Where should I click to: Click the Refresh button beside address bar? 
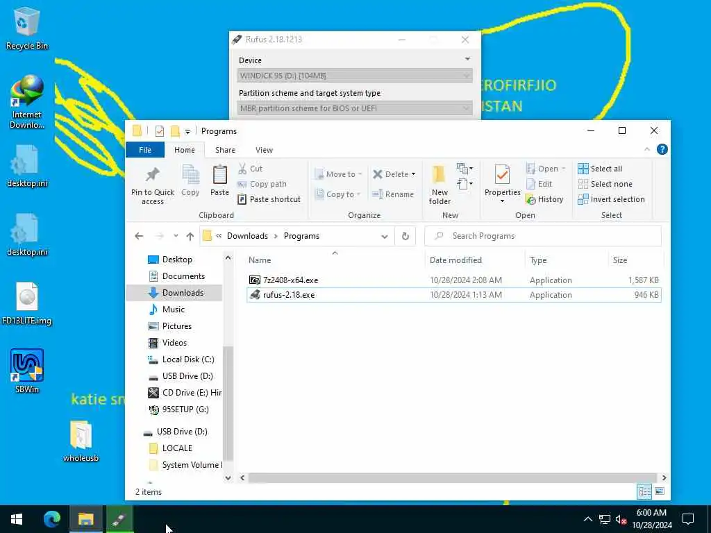[405, 236]
